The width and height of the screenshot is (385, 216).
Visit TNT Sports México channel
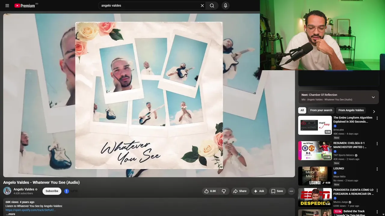[344, 155]
